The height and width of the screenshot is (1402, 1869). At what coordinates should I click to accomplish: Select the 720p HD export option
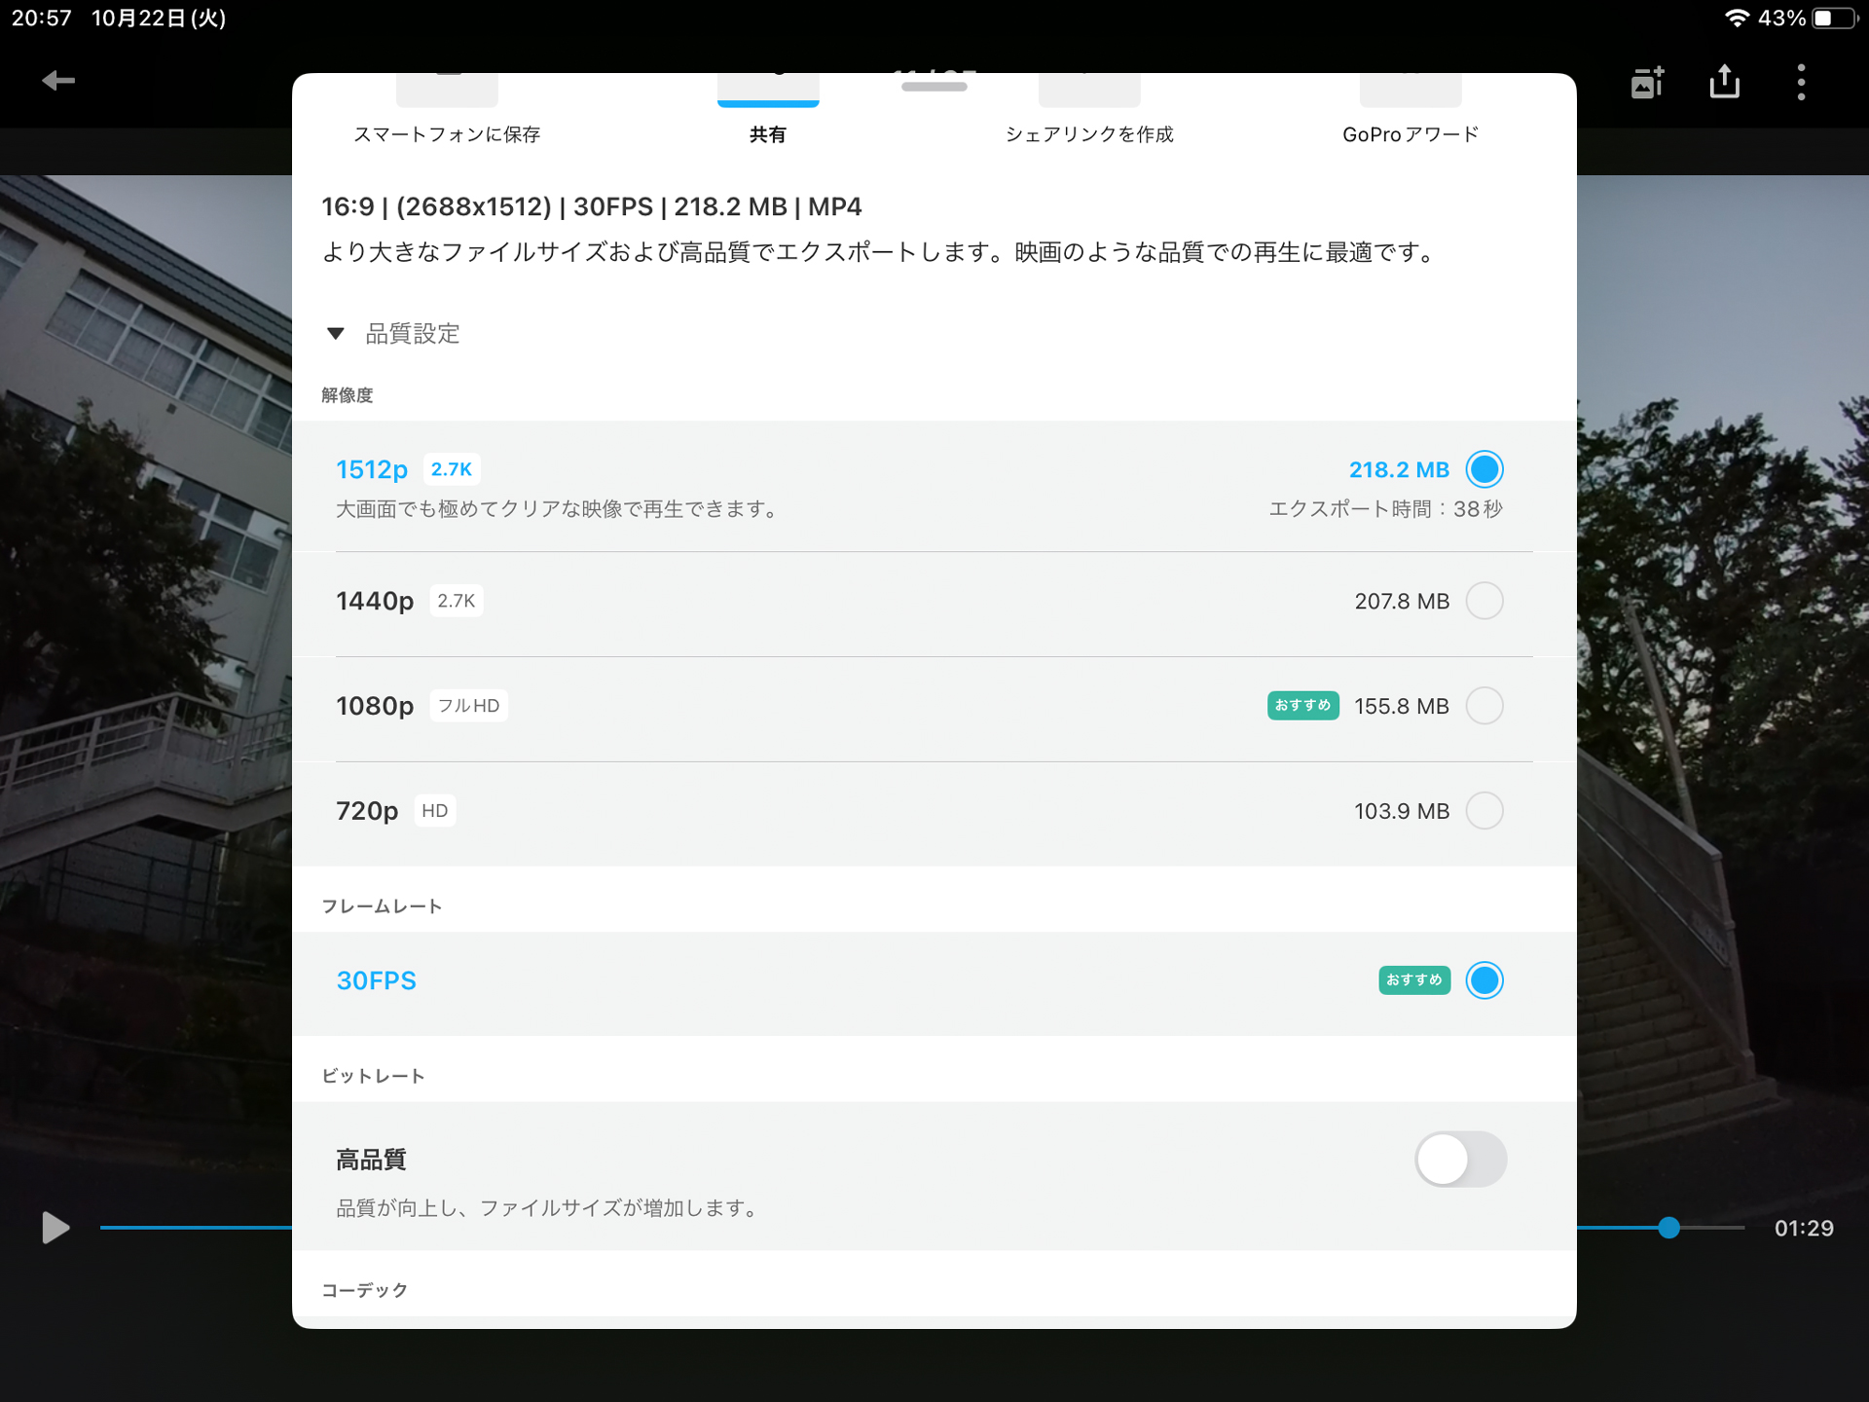coord(1484,810)
